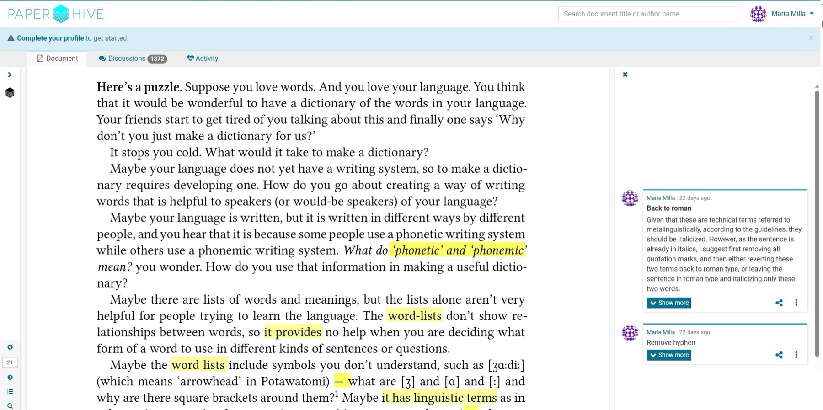Open the Complete your profile link
The width and height of the screenshot is (823, 410).
click(50, 38)
